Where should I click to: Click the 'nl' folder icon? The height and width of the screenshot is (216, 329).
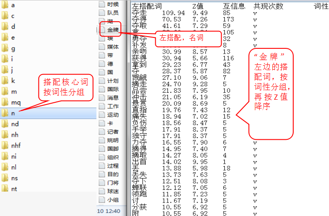pyautogui.click(x=5, y=167)
